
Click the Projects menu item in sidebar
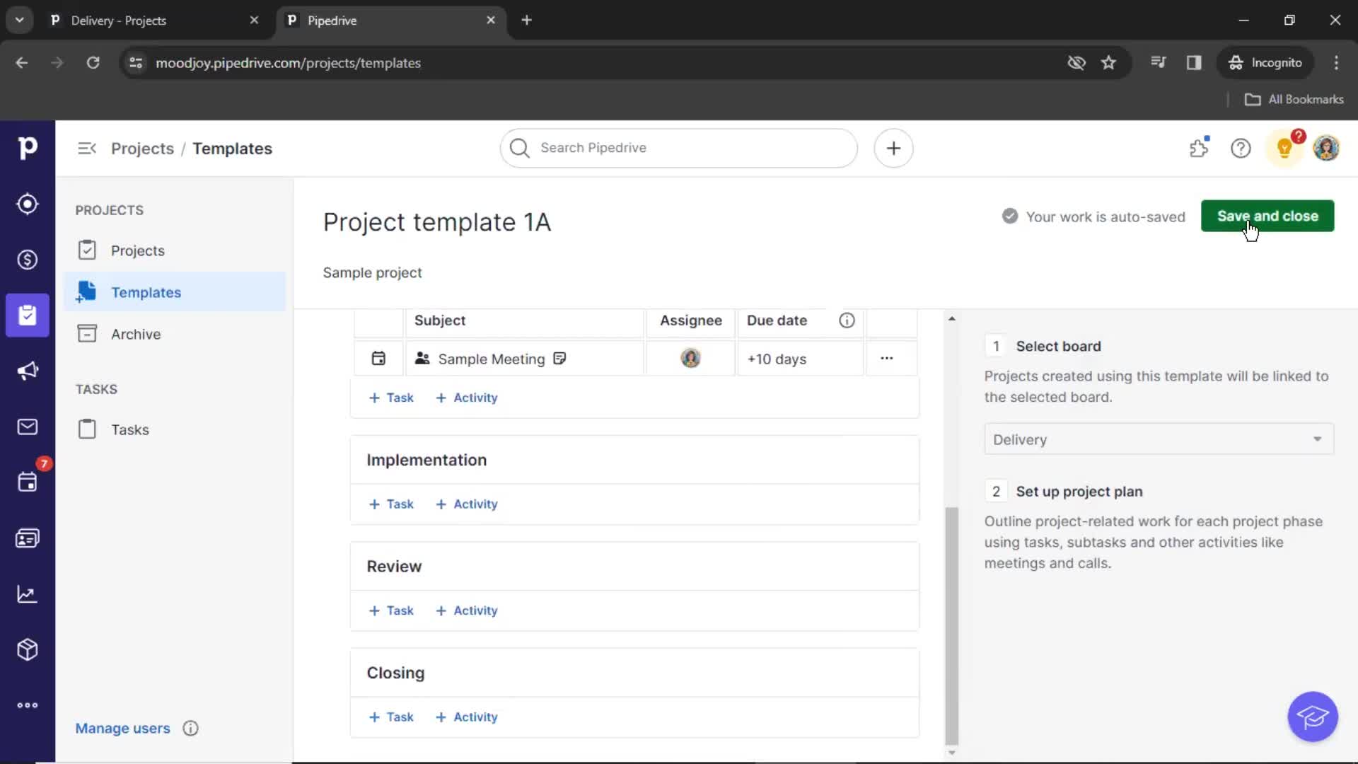138,250
